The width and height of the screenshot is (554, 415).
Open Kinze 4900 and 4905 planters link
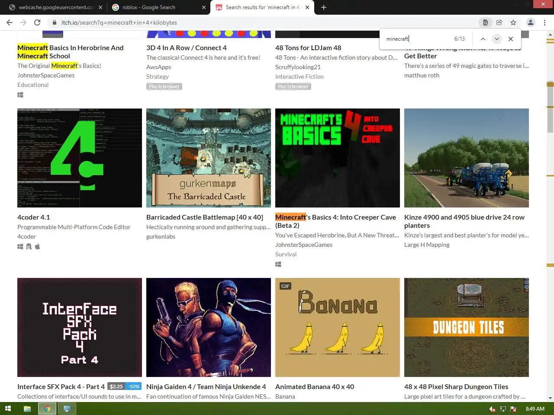point(464,221)
